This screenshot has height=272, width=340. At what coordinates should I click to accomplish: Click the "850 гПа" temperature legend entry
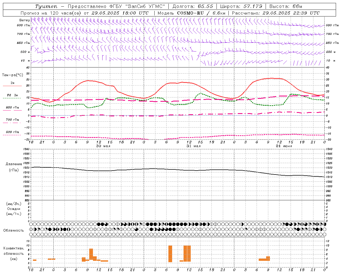12,108
